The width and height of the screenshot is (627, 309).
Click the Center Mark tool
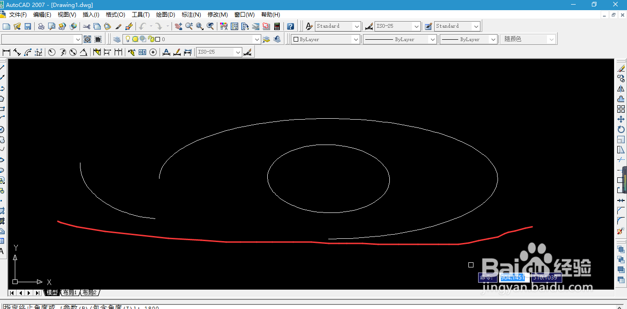[153, 52]
